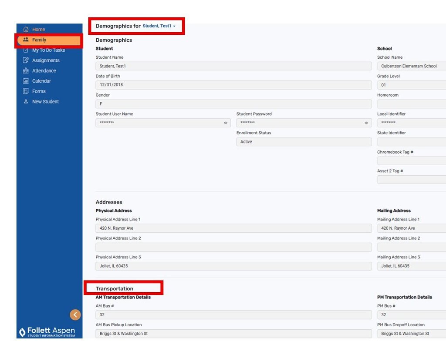Click the Grade Level field showing 01
446x341 pixels.
pos(412,85)
